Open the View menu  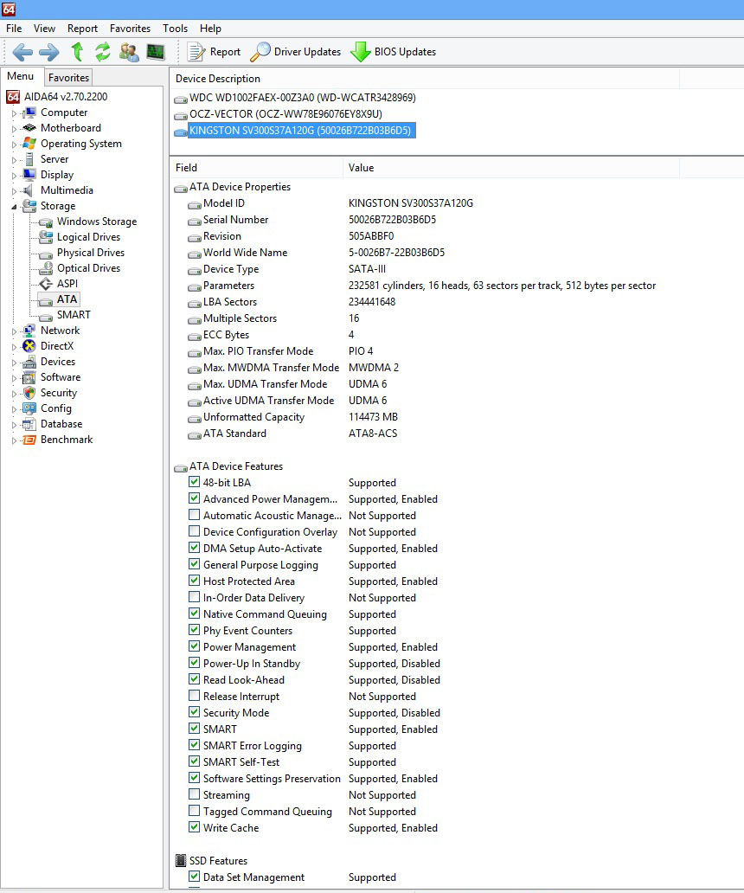tap(44, 29)
